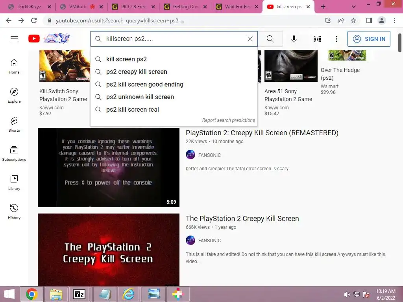Select suggestion 'ps2 creepy kill screen'
Image resolution: width=403 pixels, height=302 pixels.
(174, 72)
